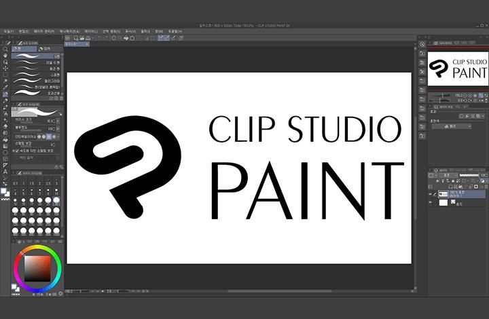Toggle visibility of the top layer
Screen dimensions: 489x319
431,193
